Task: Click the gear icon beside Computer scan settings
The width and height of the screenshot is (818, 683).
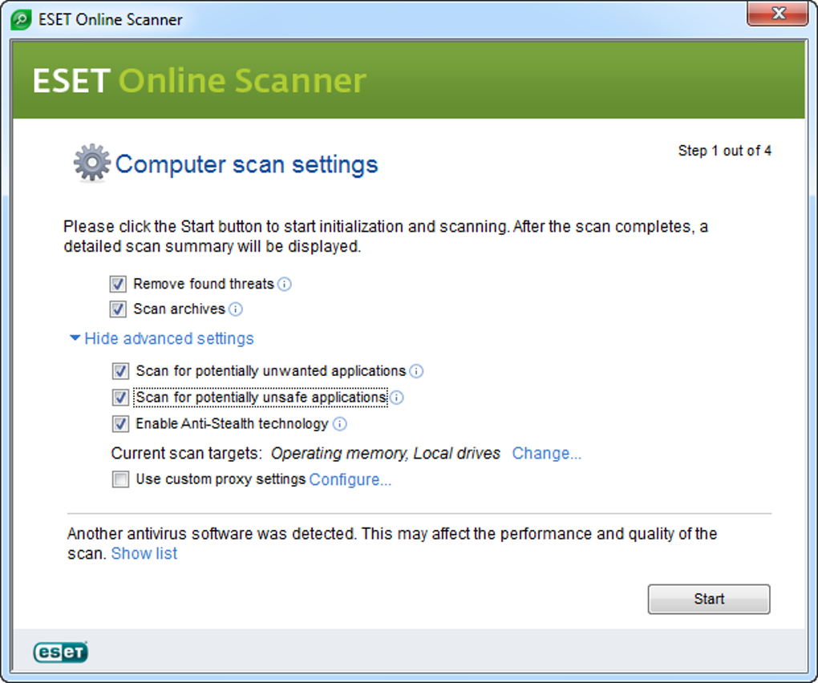Action: (91, 164)
